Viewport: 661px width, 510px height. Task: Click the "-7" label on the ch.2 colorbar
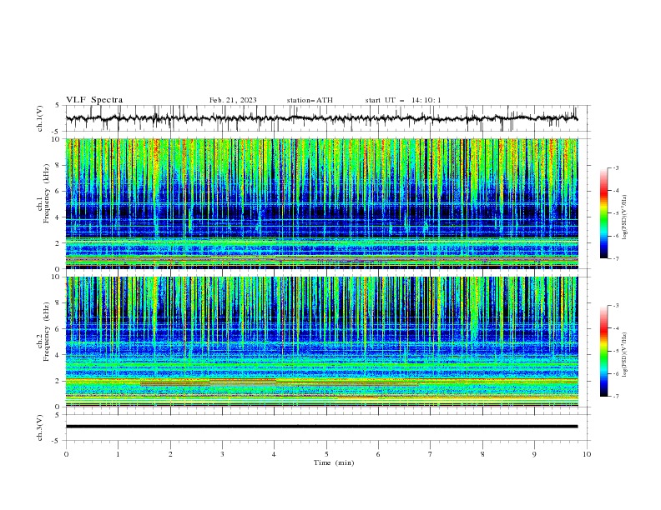click(x=616, y=397)
